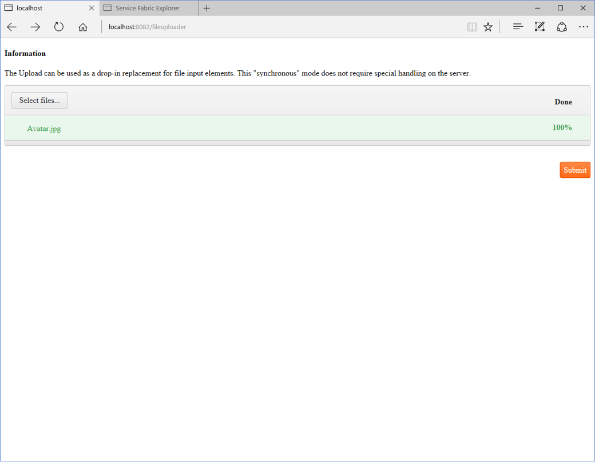Go back to the previous page
The image size is (595, 462).
coord(12,27)
